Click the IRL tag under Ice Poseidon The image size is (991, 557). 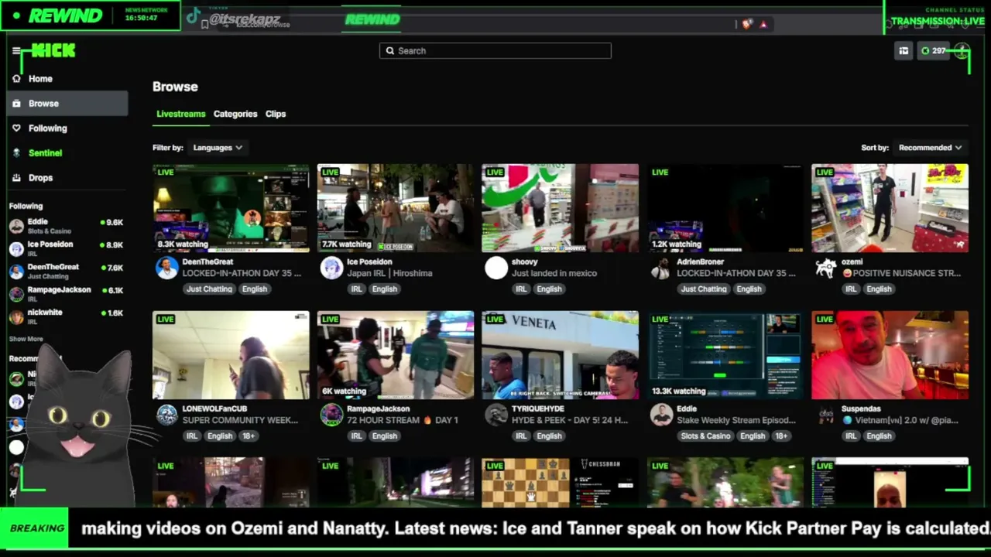click(356, 289)
